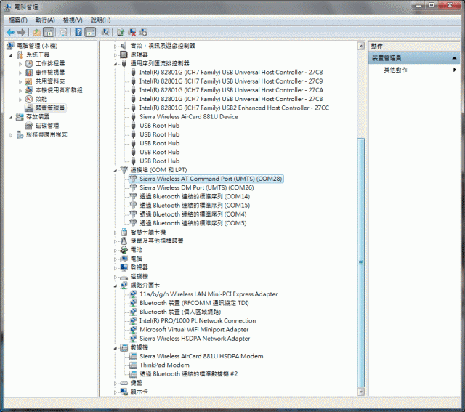
Task: Toggle the show/hide console tree icon
Action: pos(49,32)
